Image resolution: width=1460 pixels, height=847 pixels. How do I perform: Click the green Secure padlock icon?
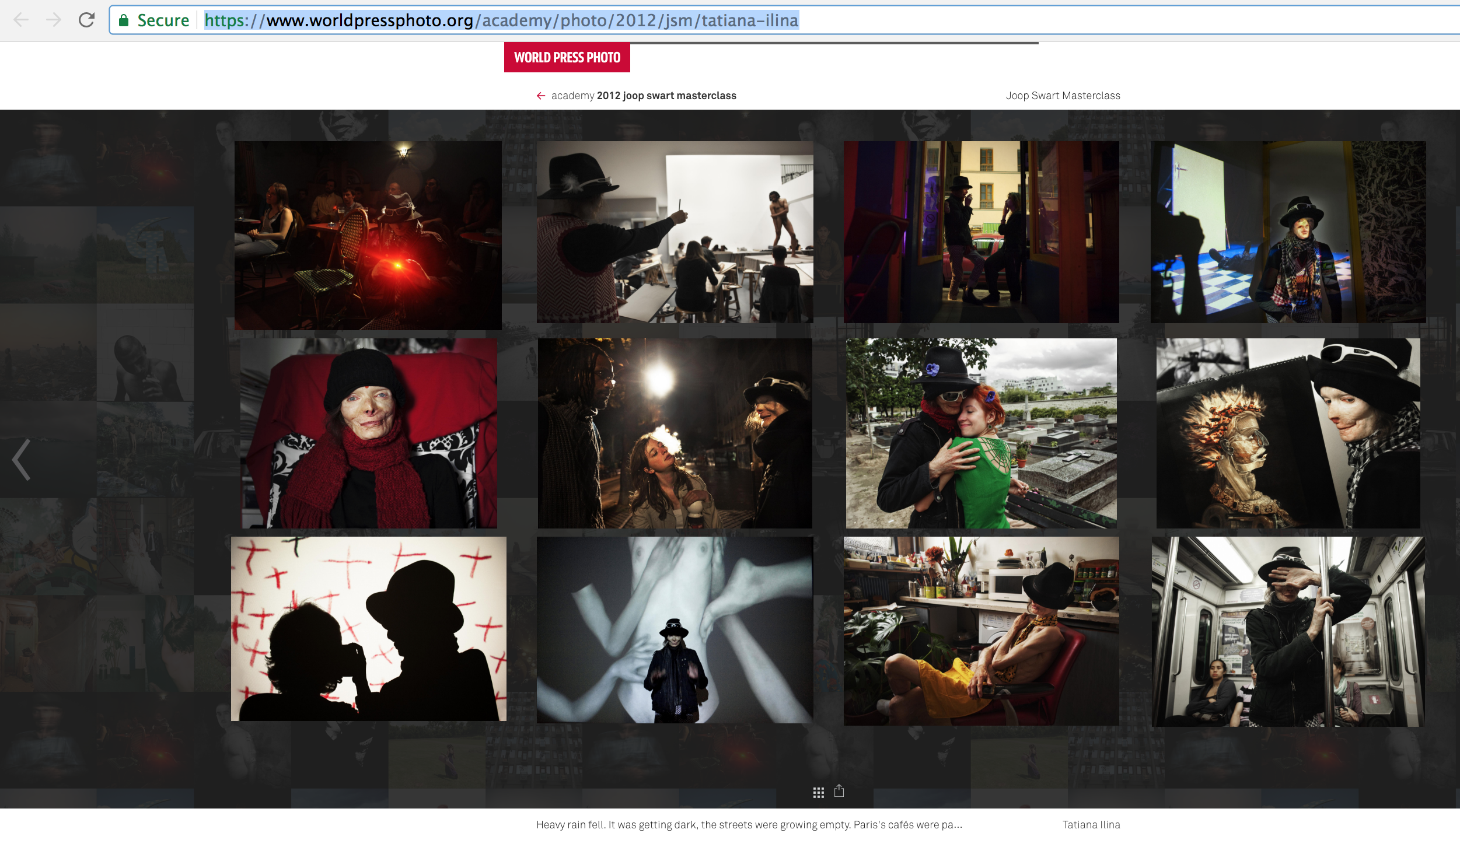pyautogui.click(x=124, y=20)
